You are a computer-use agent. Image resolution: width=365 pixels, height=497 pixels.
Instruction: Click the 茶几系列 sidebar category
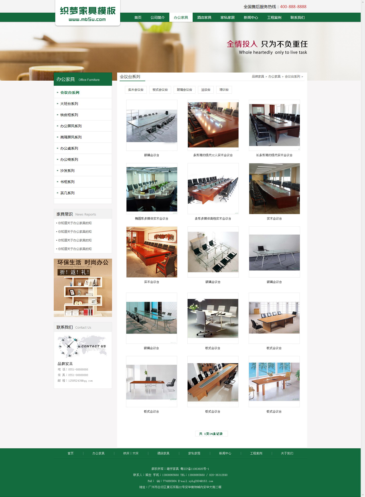tap(67, 193)
